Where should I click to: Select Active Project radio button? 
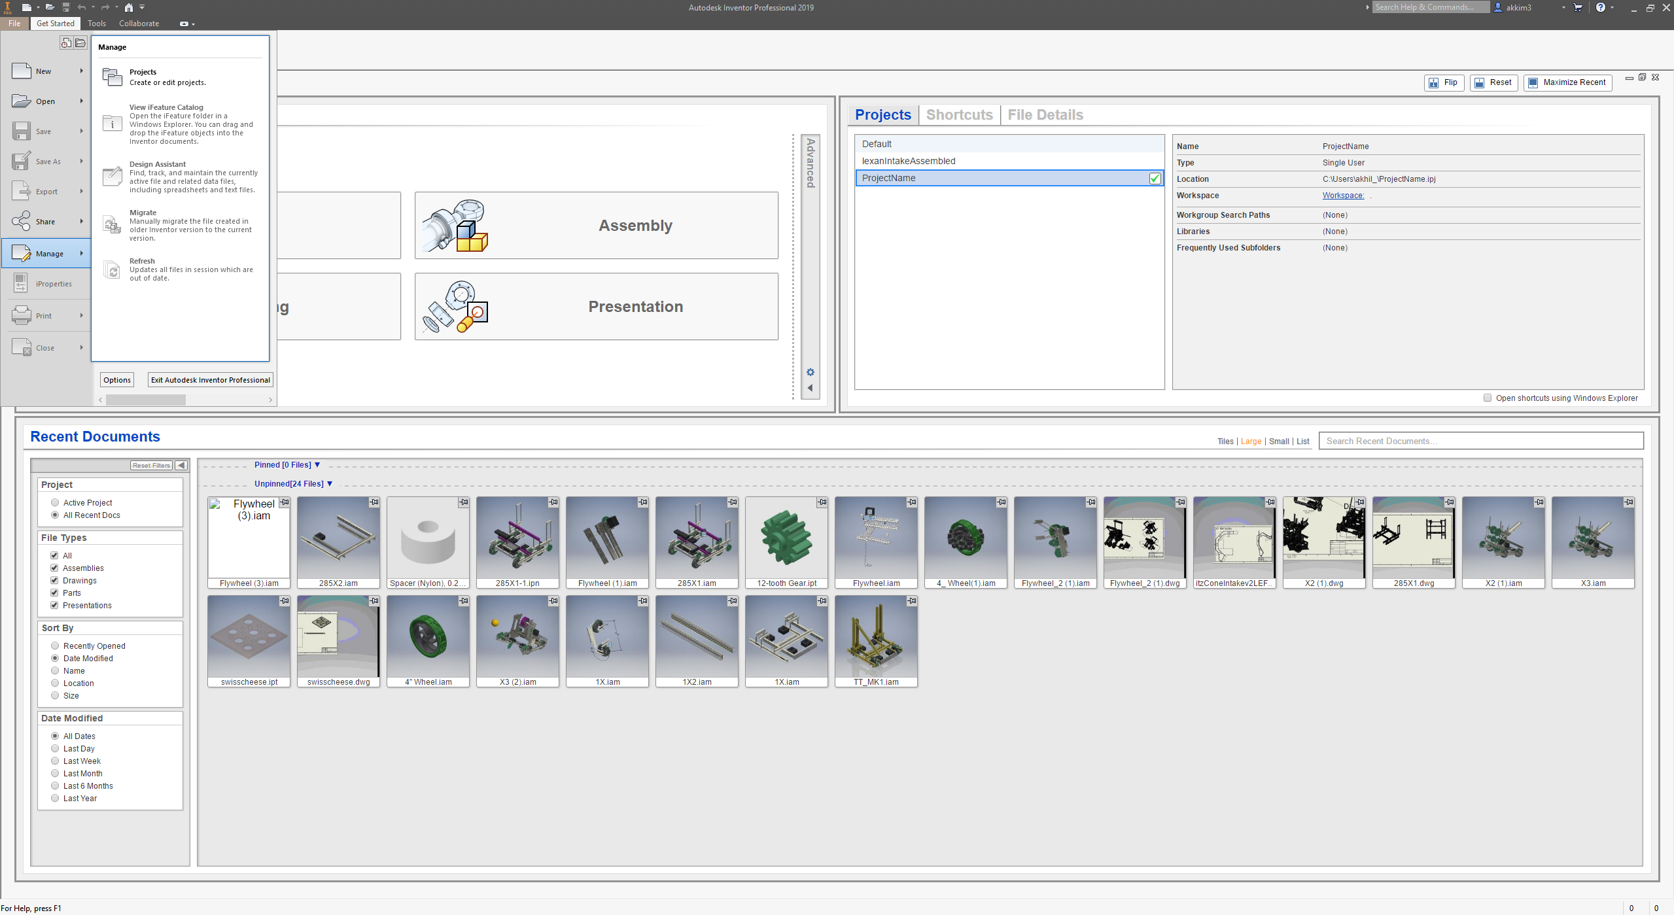[x=55, y=502]
